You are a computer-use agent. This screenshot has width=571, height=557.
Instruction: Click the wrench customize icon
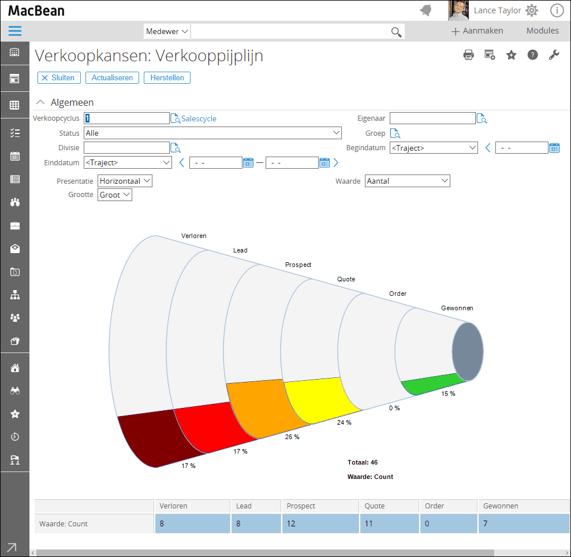(554, 55)
